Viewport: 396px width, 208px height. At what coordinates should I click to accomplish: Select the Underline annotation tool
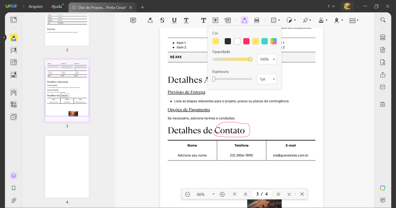pos(174,20)
